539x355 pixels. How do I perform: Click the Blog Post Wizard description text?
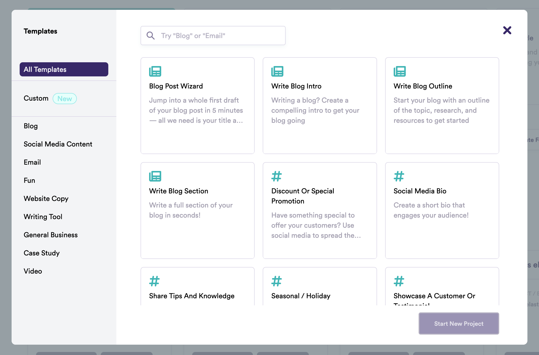196,110
